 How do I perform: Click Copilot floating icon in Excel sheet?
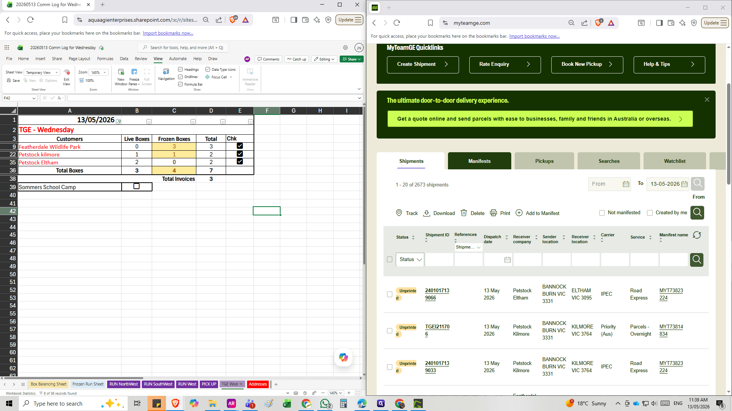coord(344,357)
